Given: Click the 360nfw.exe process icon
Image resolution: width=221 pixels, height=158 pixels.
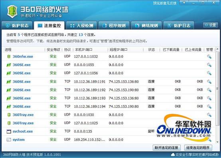Looking at the screenshot, I should [9, 57].
